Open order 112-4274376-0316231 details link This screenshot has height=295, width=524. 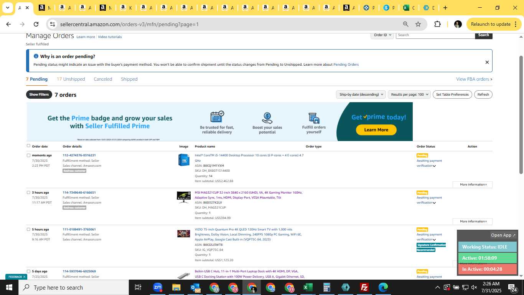pos(79,155)
